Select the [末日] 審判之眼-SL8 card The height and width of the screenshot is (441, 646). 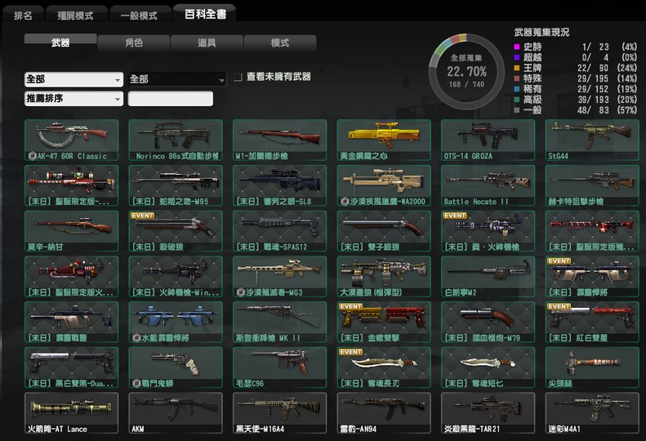280,185
